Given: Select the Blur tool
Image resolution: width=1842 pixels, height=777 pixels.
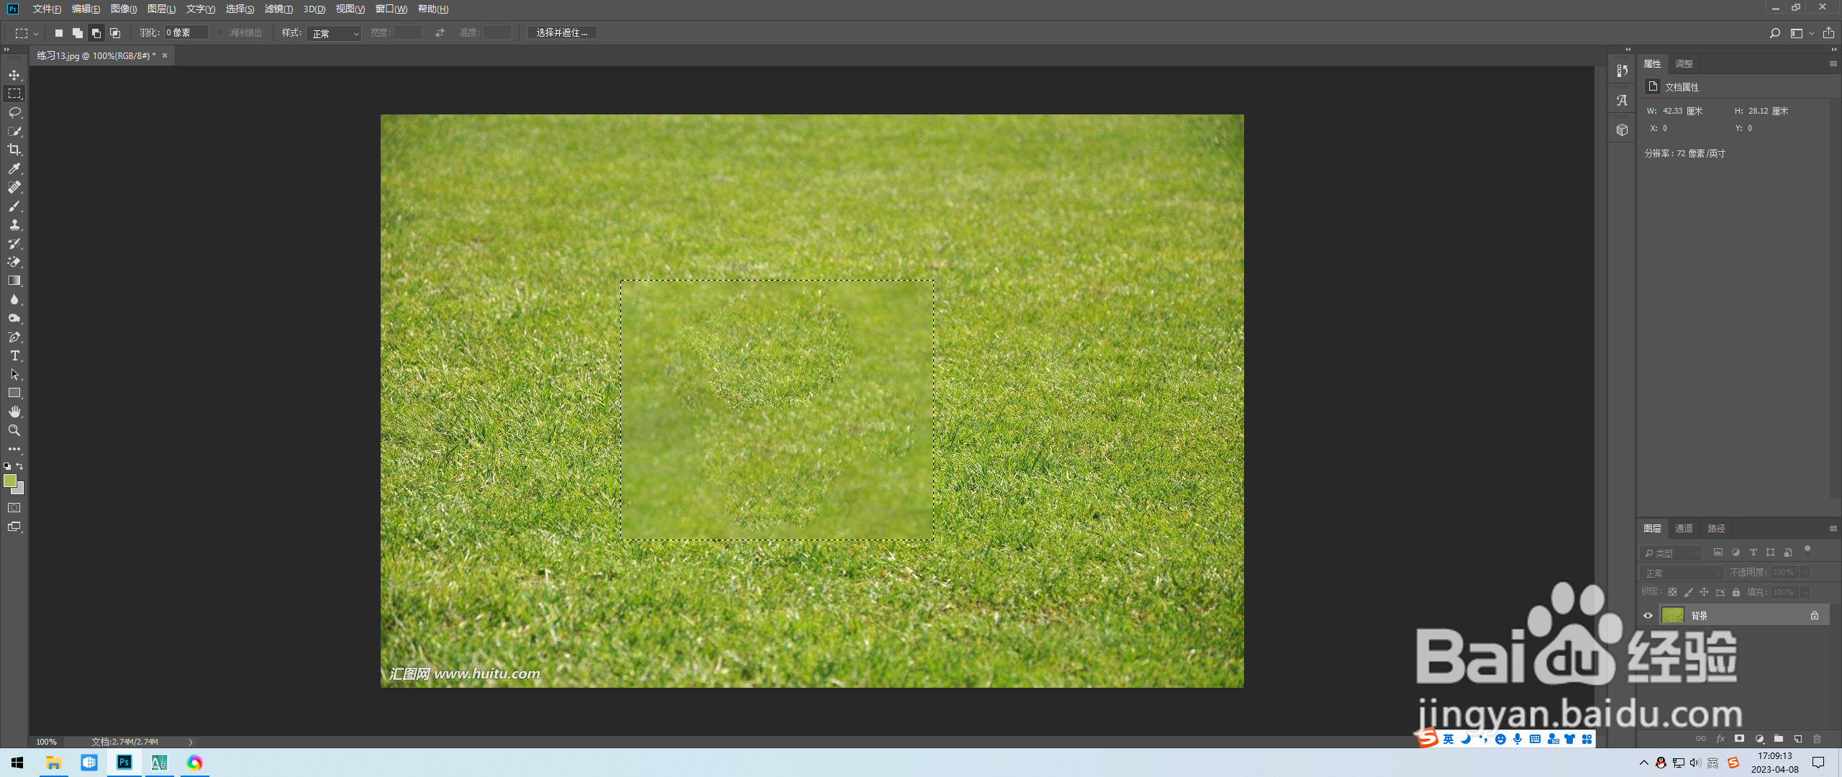Looking at the screenshot, I should tap(14, 299).
